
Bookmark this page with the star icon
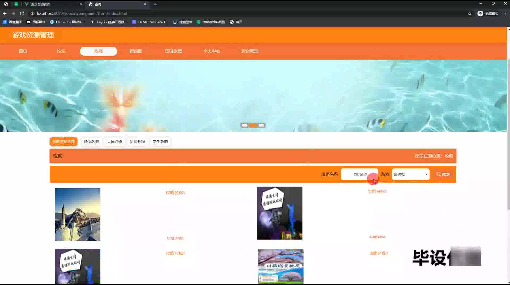click(470, 13)
